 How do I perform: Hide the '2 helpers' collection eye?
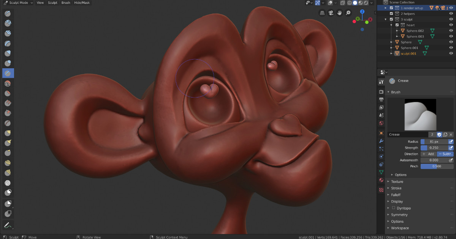(x=451, y=14)
